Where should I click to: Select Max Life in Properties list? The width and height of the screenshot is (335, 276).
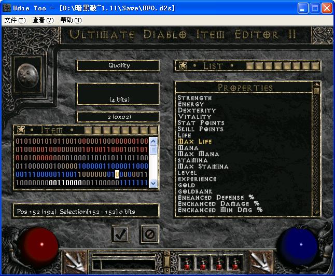[195, 142]
